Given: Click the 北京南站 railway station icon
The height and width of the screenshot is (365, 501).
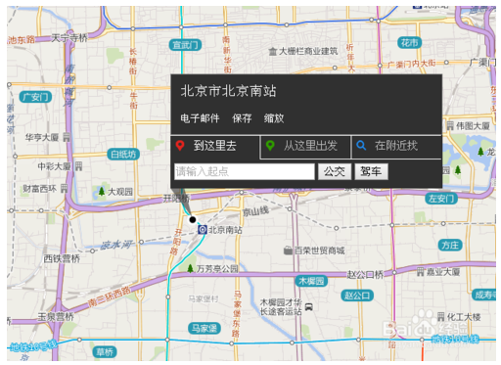Looking at the screenshot, I should [x=203, y=230].
